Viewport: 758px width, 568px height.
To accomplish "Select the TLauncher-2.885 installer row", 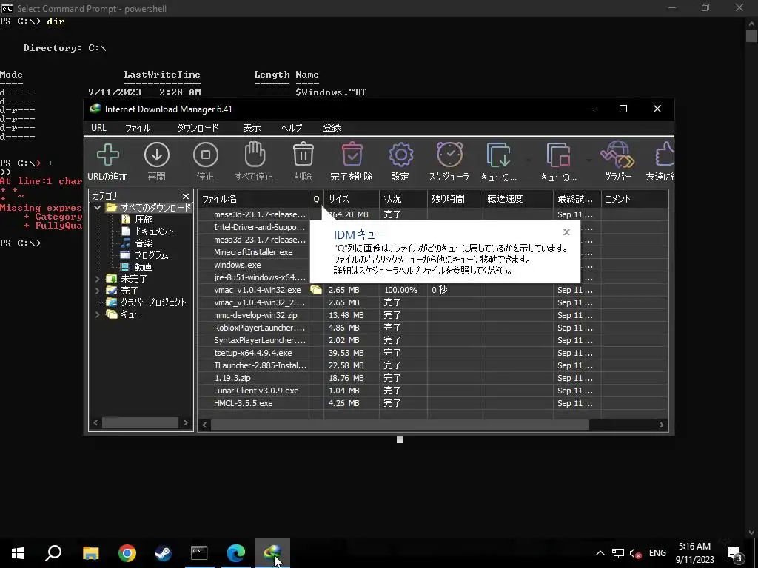I will 432,365.
